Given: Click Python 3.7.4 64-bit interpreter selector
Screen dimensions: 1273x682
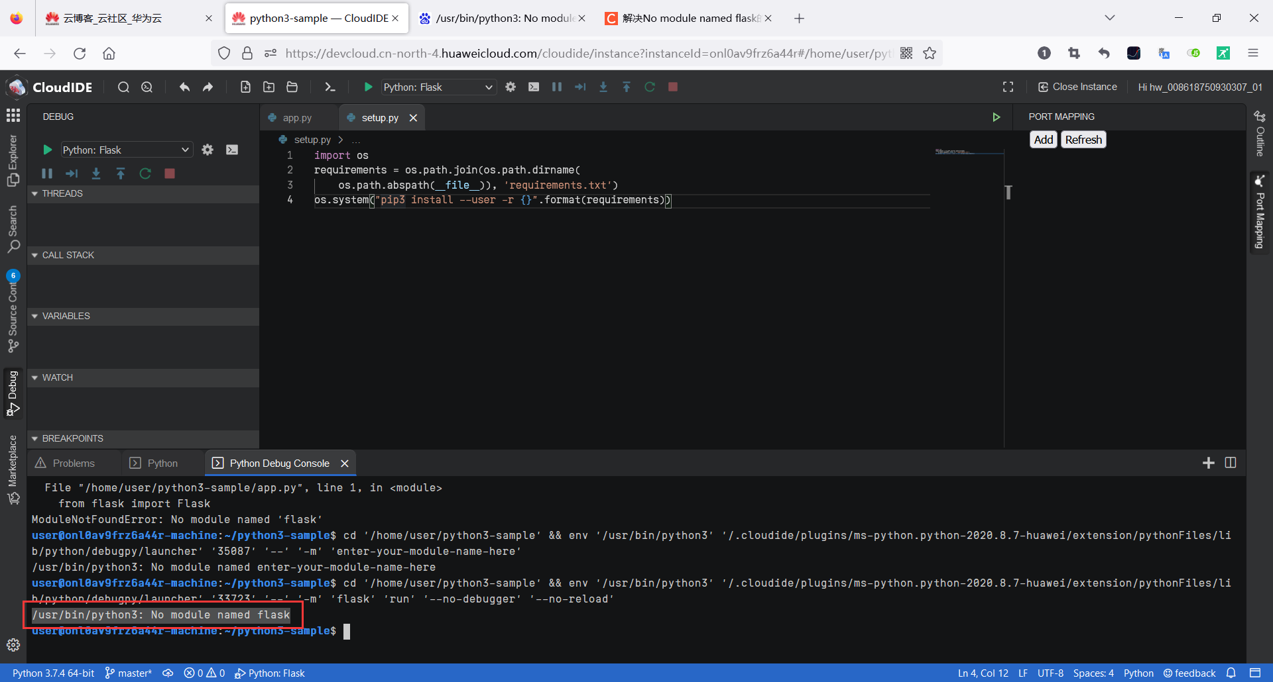Looking at the screenshot, I should (53, 673).
